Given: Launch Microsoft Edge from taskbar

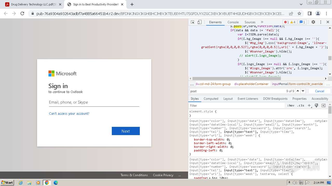Looking at the screenshot, I should click(x=56, y=183).
